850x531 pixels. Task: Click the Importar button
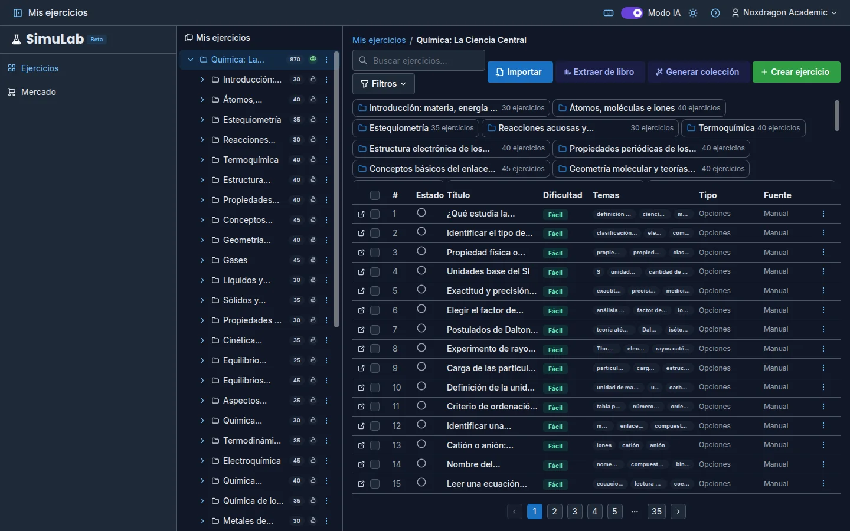[520, 72]
